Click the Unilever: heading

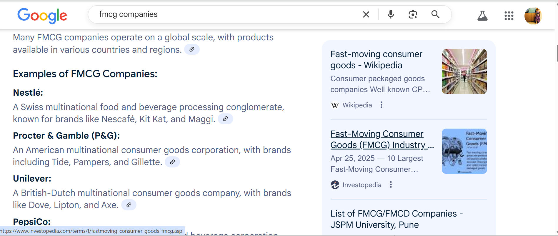(x=32, y=179)
